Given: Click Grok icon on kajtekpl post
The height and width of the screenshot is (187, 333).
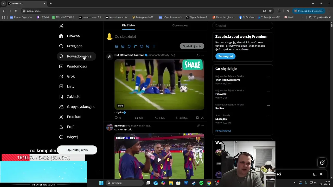Looking at the screenshot, I should tap(198, 126).
